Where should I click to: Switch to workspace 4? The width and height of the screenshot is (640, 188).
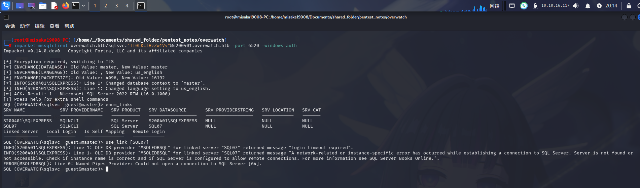pos(127,6)
